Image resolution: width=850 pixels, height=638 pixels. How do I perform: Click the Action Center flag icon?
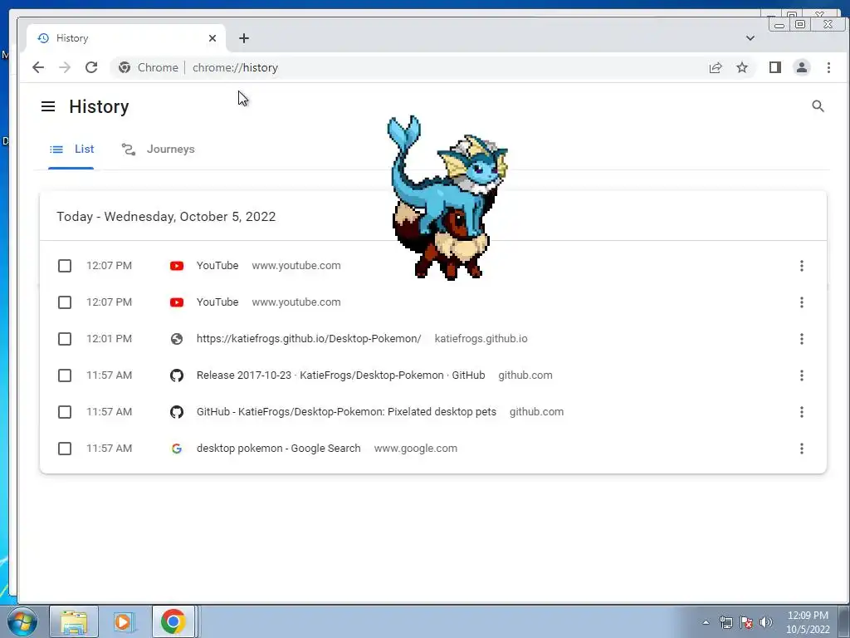tap(746, 622)
